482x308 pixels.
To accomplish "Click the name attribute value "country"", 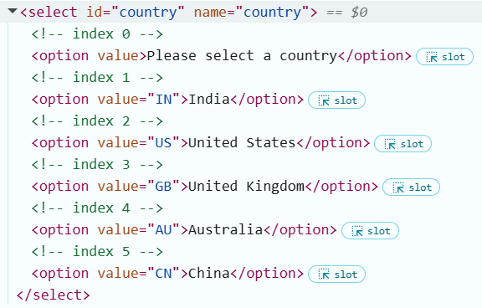I will [x=272, y=13].
